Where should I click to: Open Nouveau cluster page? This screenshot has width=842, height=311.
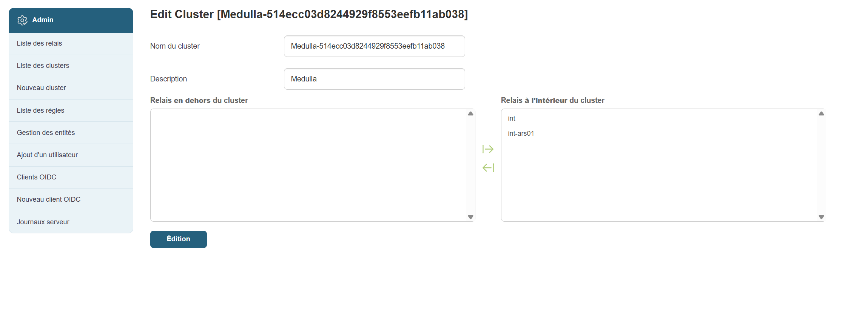[41, 88]
